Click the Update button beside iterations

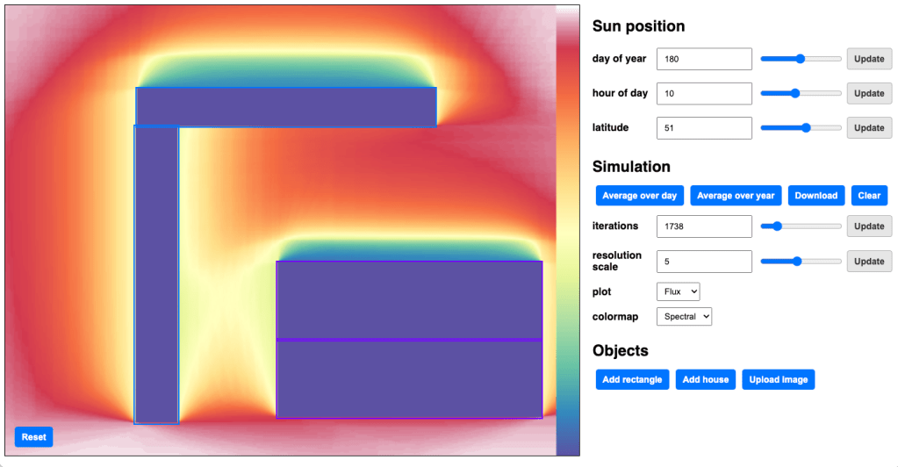869,226
